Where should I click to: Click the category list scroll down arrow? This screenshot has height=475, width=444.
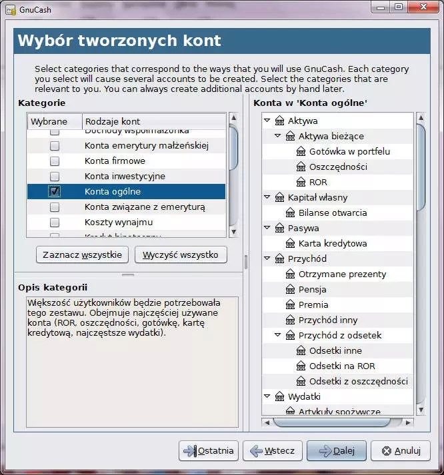tap(233, 232)
